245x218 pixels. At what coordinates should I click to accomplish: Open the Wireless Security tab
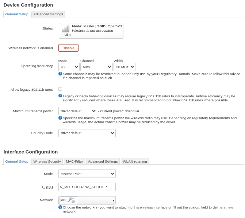point(47,161)
